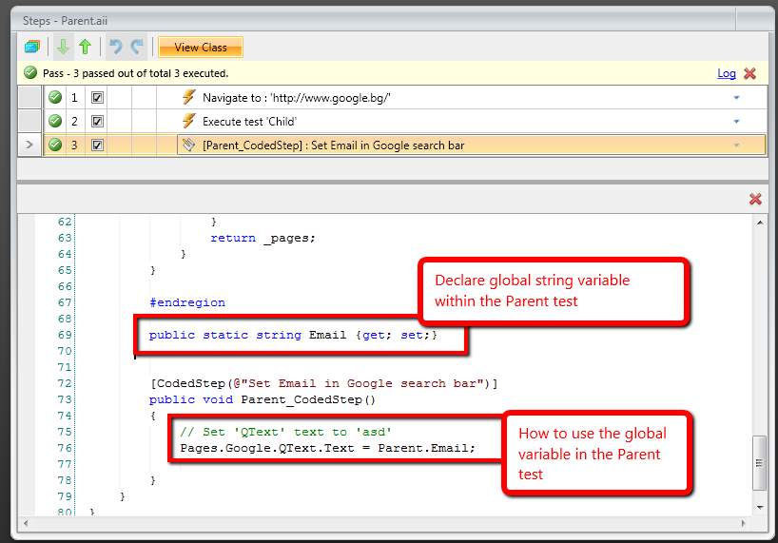Click comment "// Set 'QText' text to 'asd'"
The width and height of the screenshot is (778, 543).
pos(285,432)
